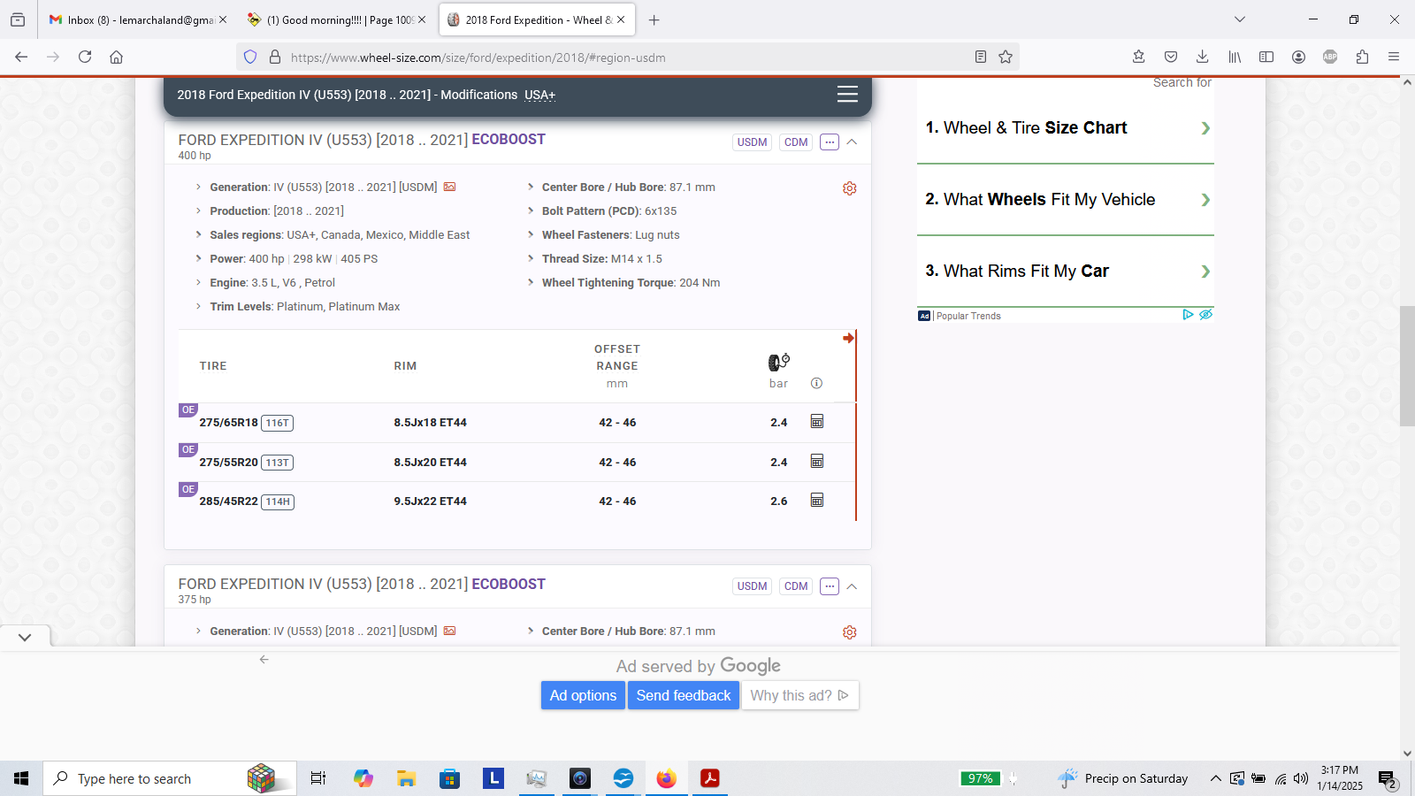Image resolution: width=1415 pixels, height=796 pixels.
Task: Click USA+ region link in header
Action: coord(539,96)
